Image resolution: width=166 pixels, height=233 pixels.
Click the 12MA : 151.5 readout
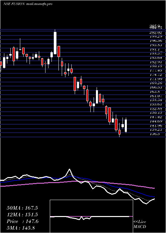point(22,215)
